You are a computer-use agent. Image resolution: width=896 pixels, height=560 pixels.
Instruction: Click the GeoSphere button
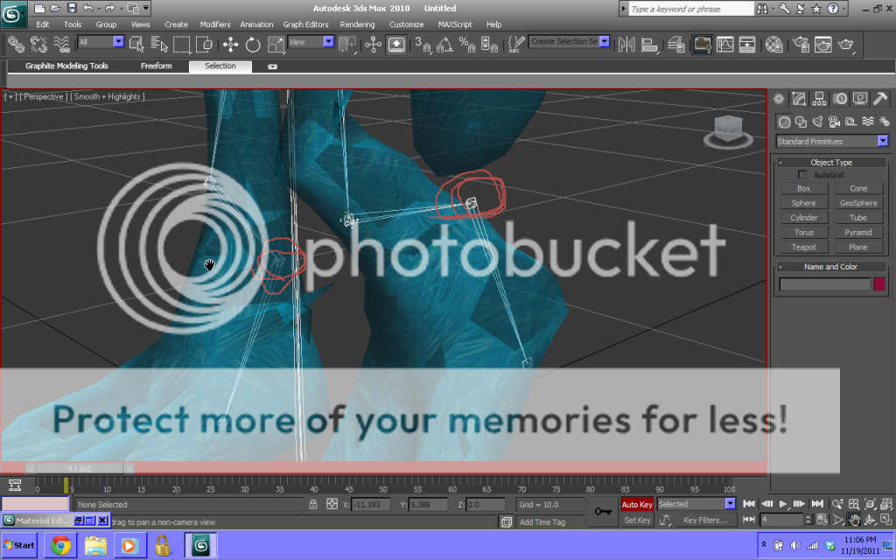(x=858, y=203)
